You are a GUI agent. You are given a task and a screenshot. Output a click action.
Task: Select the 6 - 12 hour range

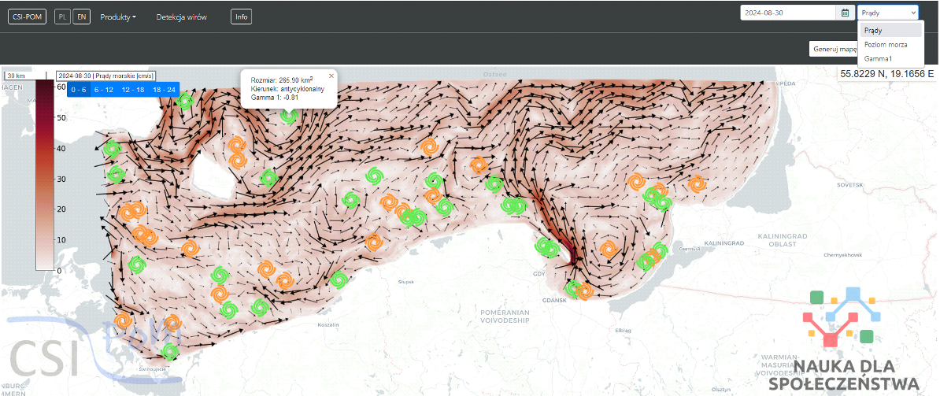coord(104,90)
